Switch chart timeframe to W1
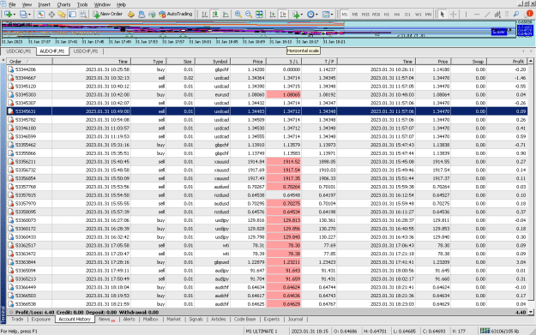536x335 pixels. [x=418, y=15]
